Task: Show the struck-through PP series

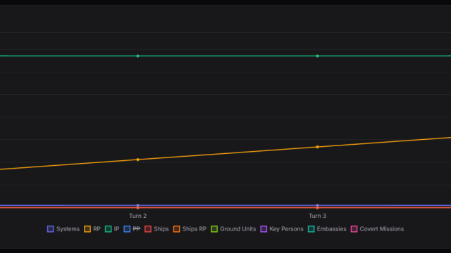Action: (132, 229)
